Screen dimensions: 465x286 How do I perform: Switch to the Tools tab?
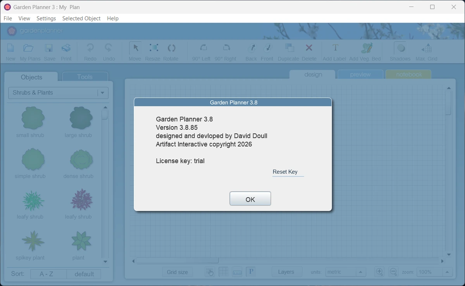coord(85,77)
